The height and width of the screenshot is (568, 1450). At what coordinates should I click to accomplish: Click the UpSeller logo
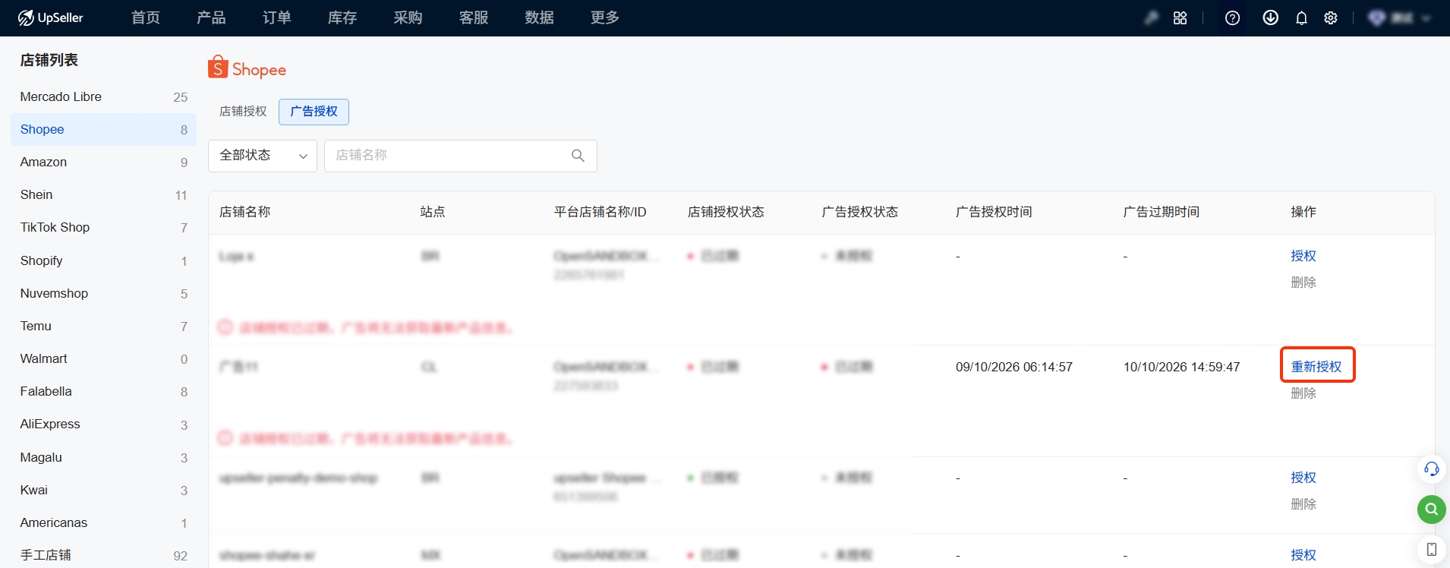(50, 17)
